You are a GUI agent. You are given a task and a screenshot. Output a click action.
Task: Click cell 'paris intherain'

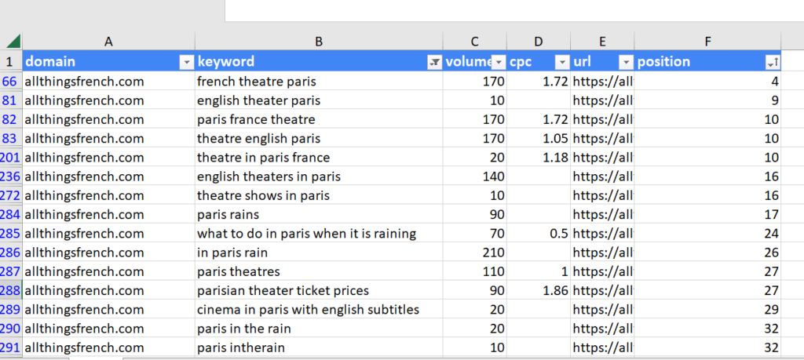click(x=319, y=347)
